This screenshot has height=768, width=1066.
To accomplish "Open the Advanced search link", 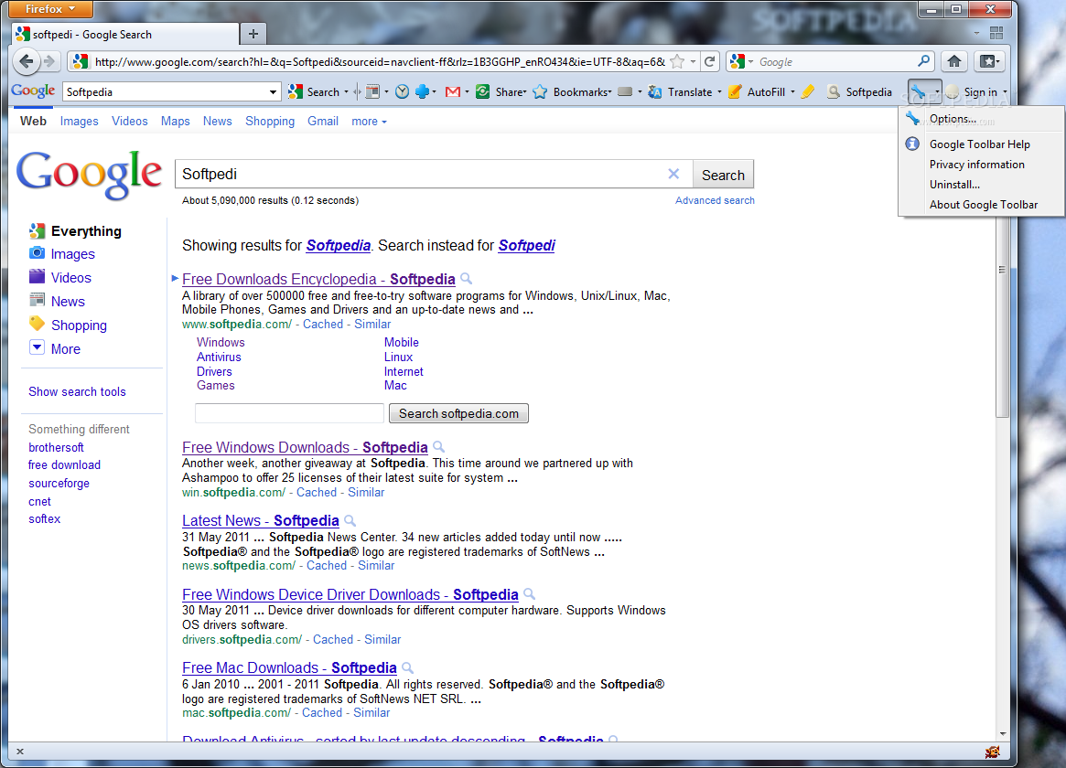I will pos(715,200).
